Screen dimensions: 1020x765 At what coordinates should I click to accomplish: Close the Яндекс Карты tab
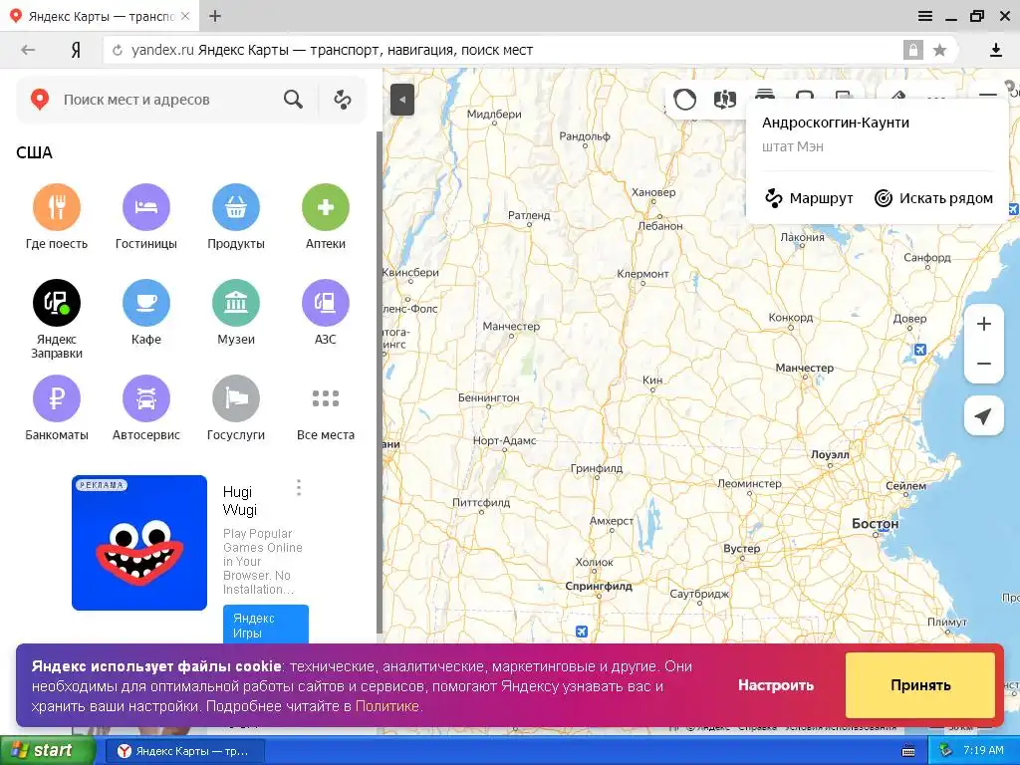point(184,16)
